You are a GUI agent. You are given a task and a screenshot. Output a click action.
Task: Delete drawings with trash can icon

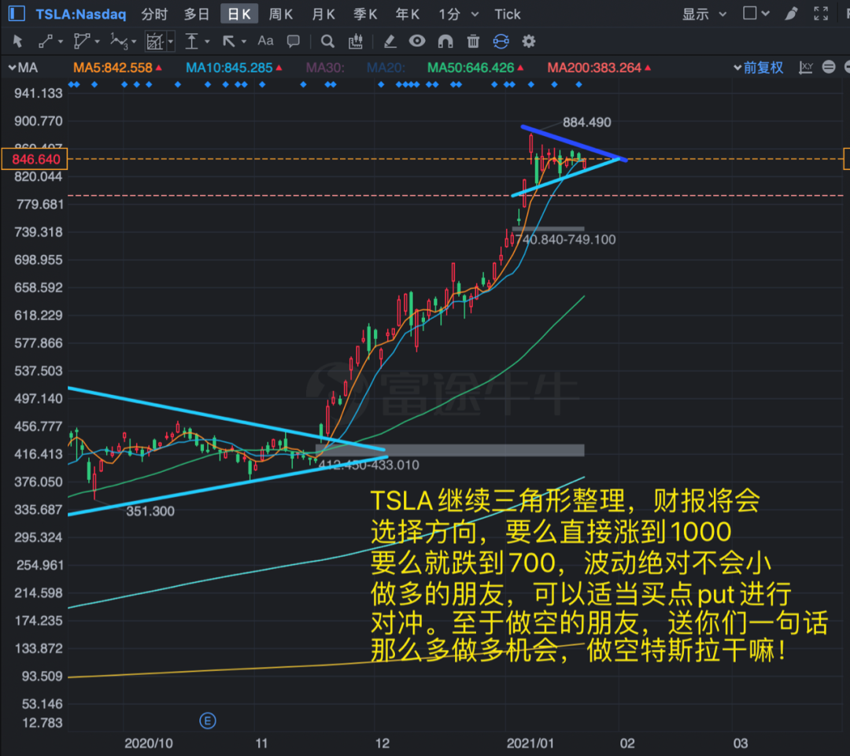pos(473,41)
